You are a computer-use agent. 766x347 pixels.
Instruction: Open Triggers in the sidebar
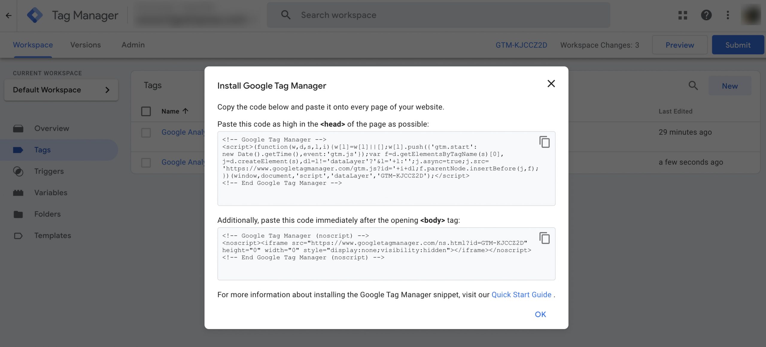[49, 171]
